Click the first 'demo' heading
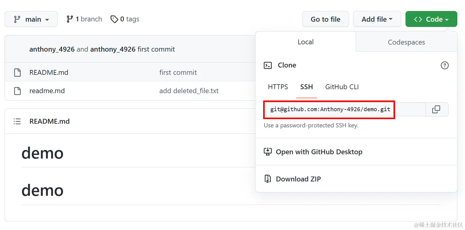This screenshot has height=230, width=465. tap(42, 153)
